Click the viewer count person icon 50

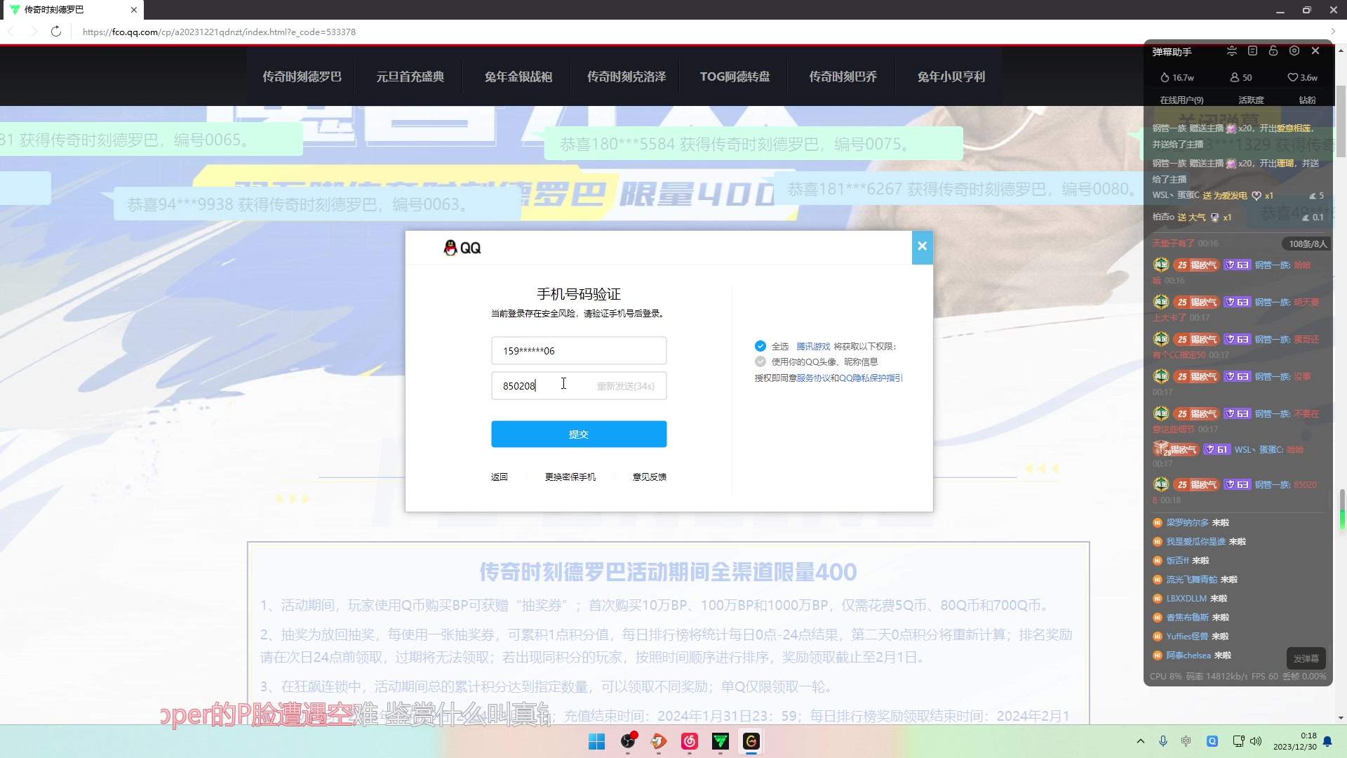coord(1235,77)
